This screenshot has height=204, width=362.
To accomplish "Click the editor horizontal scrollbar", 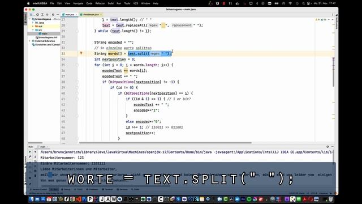I will [165, 143].
